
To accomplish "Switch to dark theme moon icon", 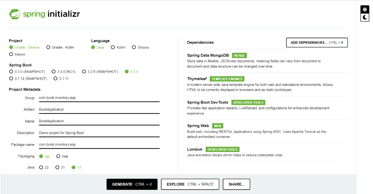I will click(365, 17).
